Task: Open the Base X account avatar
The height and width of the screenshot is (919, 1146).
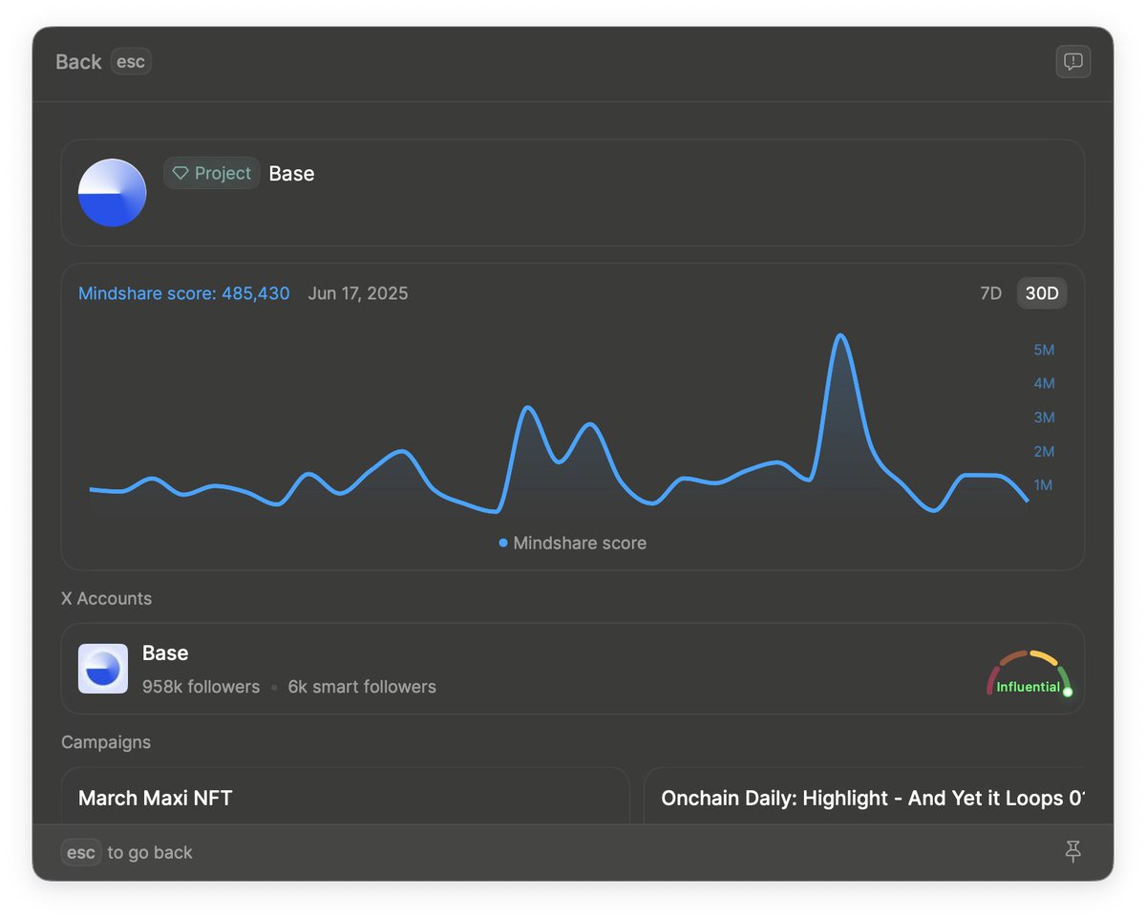Action: pos(103,669)
